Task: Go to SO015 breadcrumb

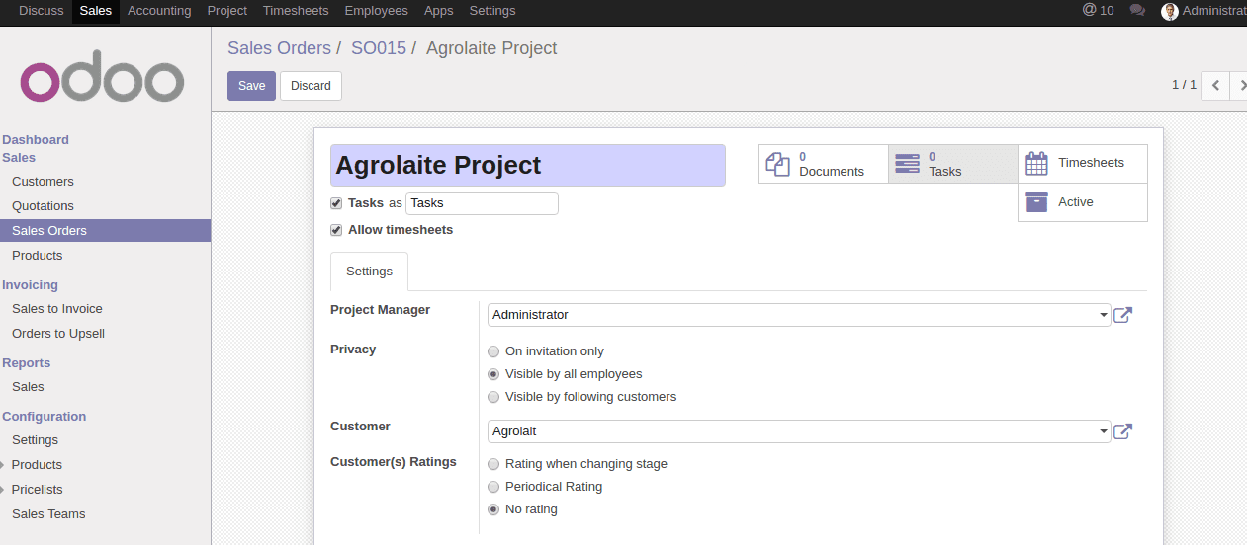Action: point(379,48)
